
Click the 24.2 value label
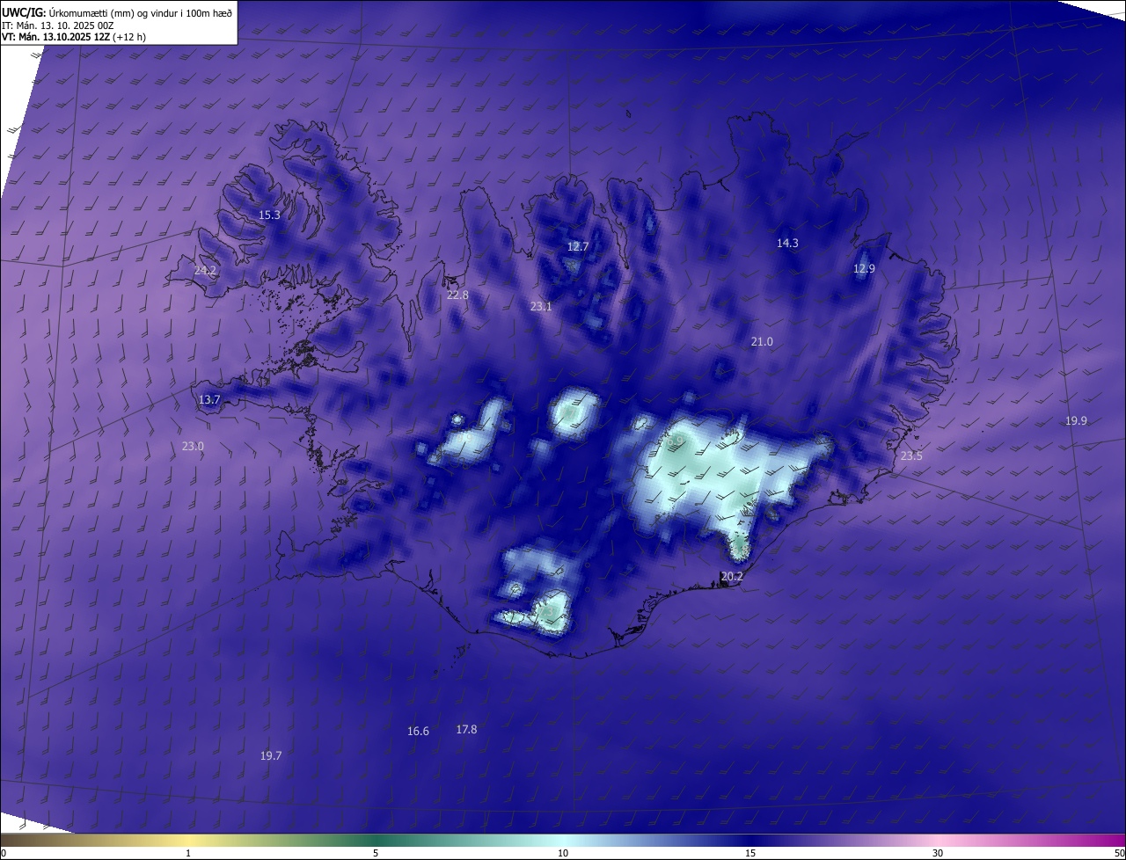[x=205, y=270]
